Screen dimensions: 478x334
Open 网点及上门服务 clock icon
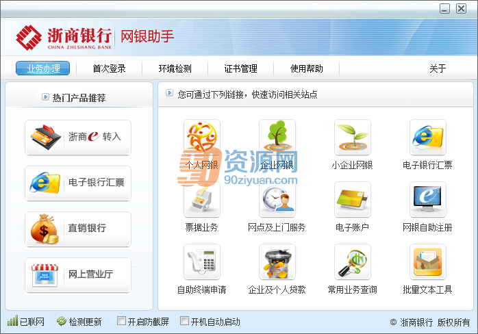point(277,199)
